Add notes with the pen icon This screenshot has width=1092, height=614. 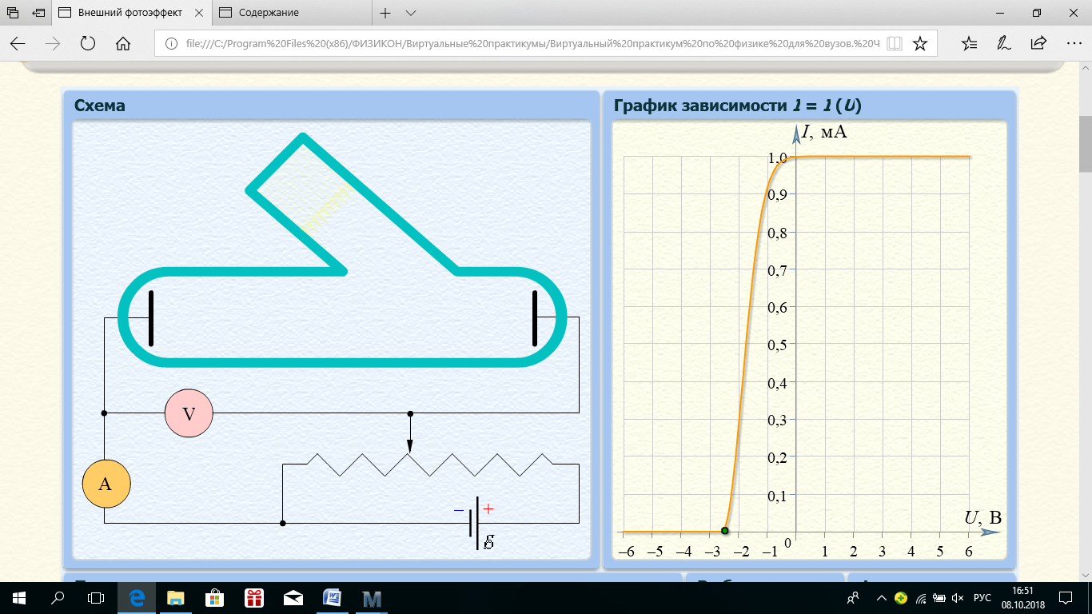1003,43
